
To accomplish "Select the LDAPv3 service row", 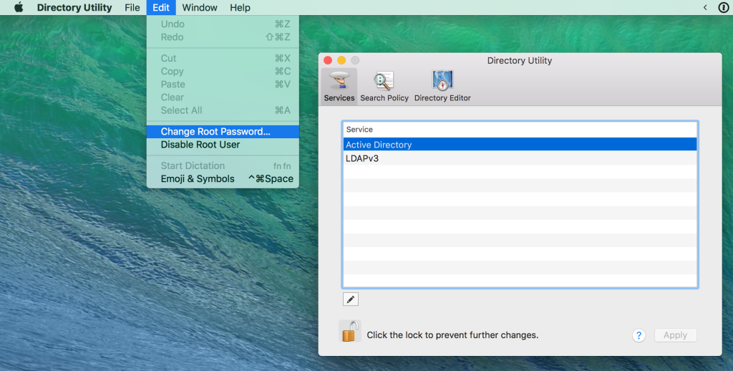I will [x=520, y=158].
